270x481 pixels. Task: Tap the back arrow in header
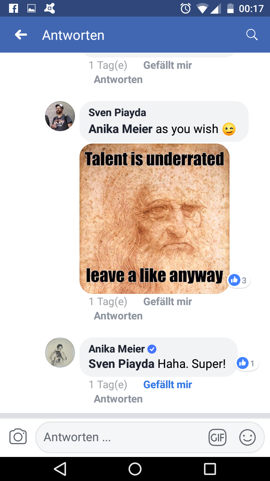click(x=21, y=35)
